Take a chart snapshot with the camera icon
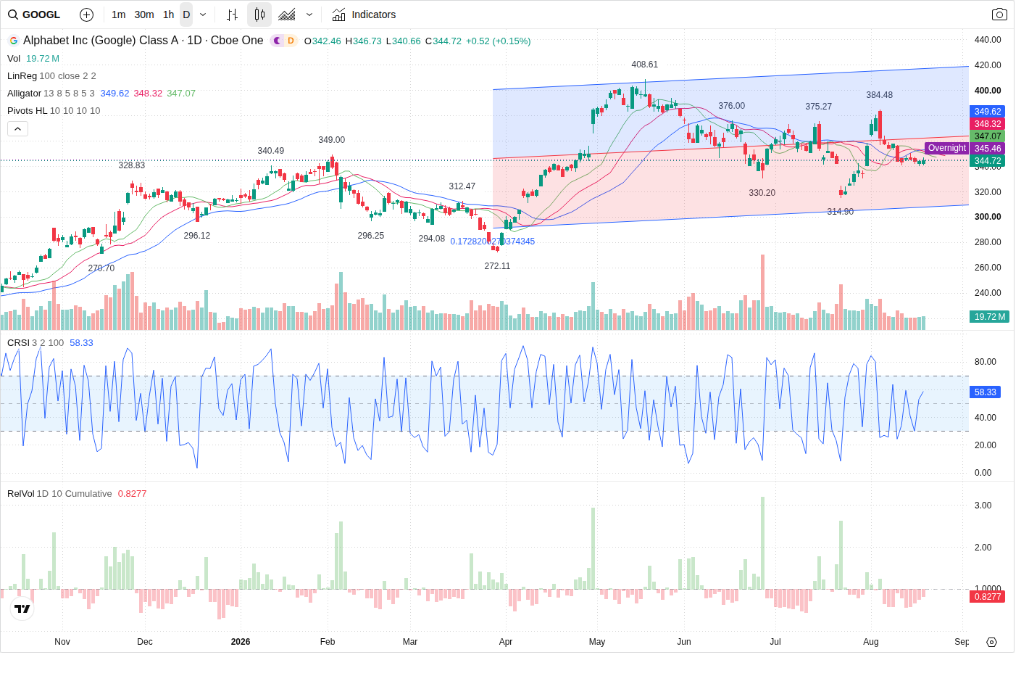Screen dimensions: 1029x689 999,15
